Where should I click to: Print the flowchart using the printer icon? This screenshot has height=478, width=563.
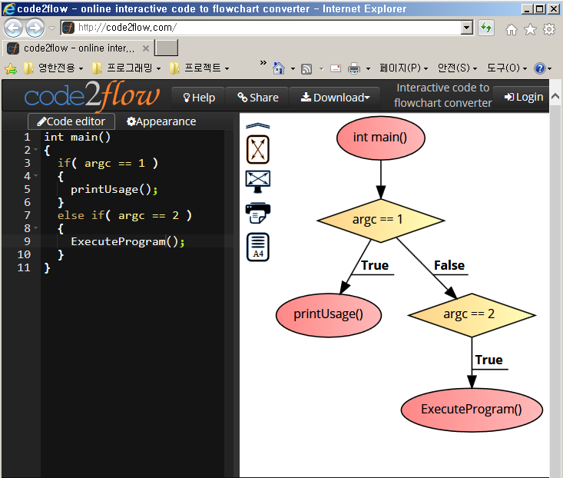258,212
